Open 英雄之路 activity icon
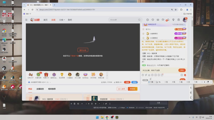The image size is (214, 120). [101, 75]
